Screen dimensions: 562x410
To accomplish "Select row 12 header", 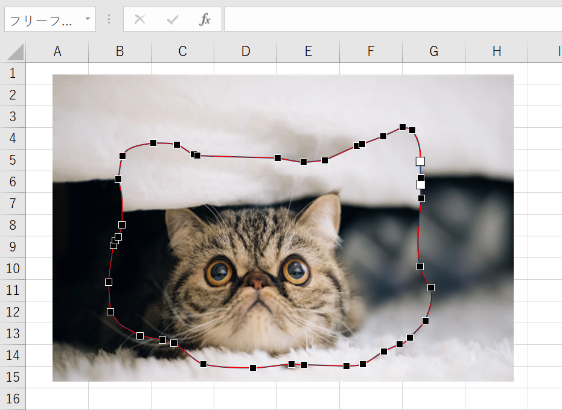I will 13,312.
